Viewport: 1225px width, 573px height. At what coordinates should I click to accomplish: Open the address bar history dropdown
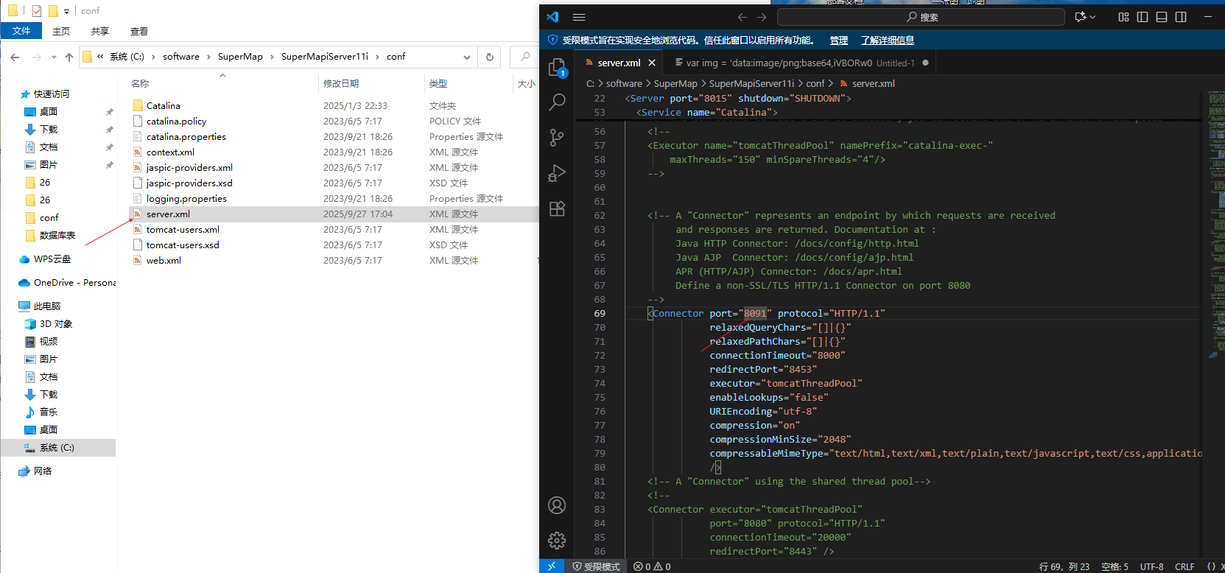(466, 57)
